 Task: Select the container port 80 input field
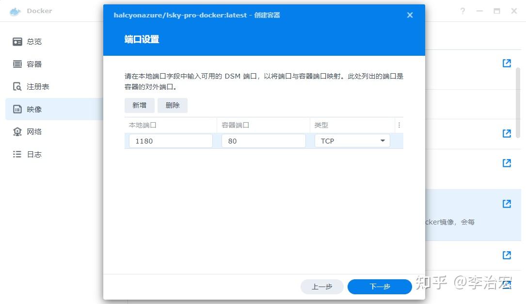263,141
